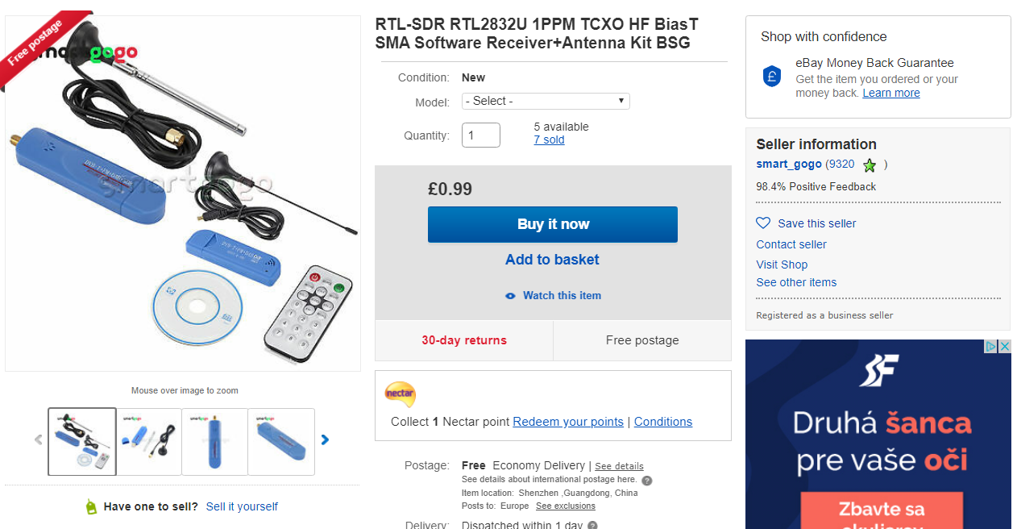This screenshot has height=529, width=1017.
Task: Click help icon next to international postage details
Action: 646,481
